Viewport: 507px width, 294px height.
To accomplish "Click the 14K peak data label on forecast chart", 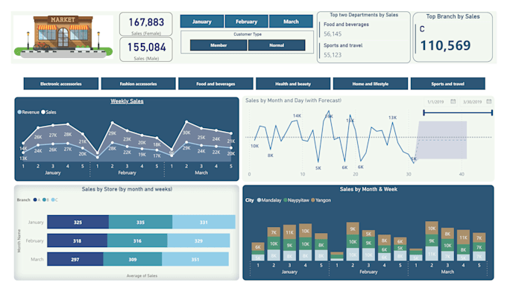I will [297, 115].
